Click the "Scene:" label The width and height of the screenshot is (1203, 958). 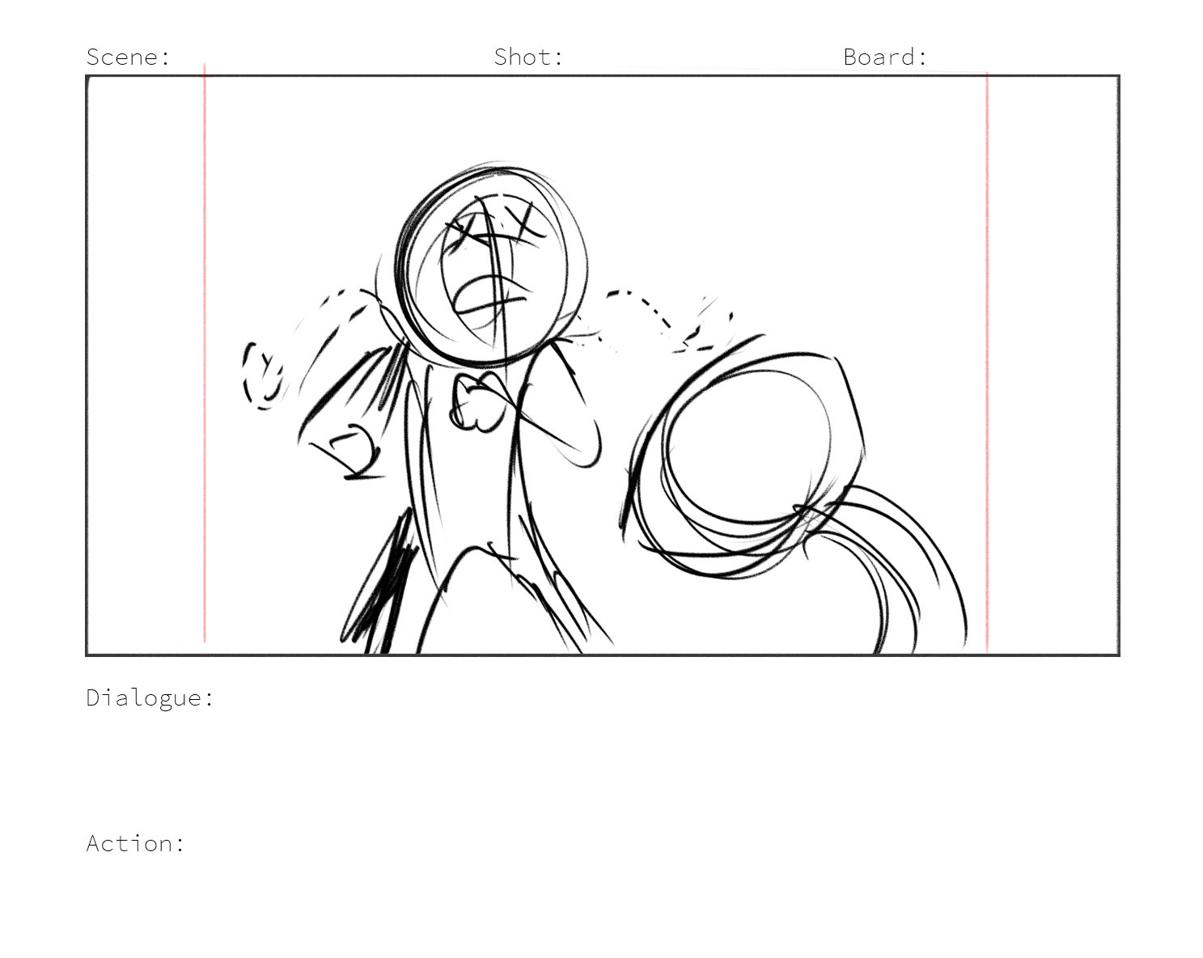(128, 57)
